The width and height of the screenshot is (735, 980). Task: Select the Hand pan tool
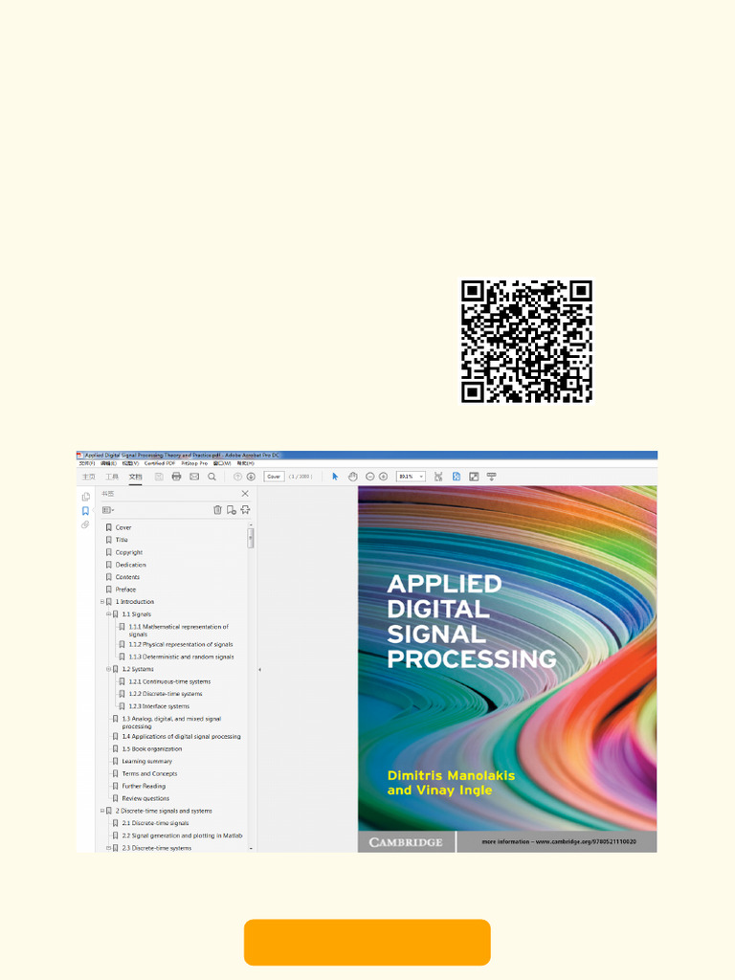[352, 477]
